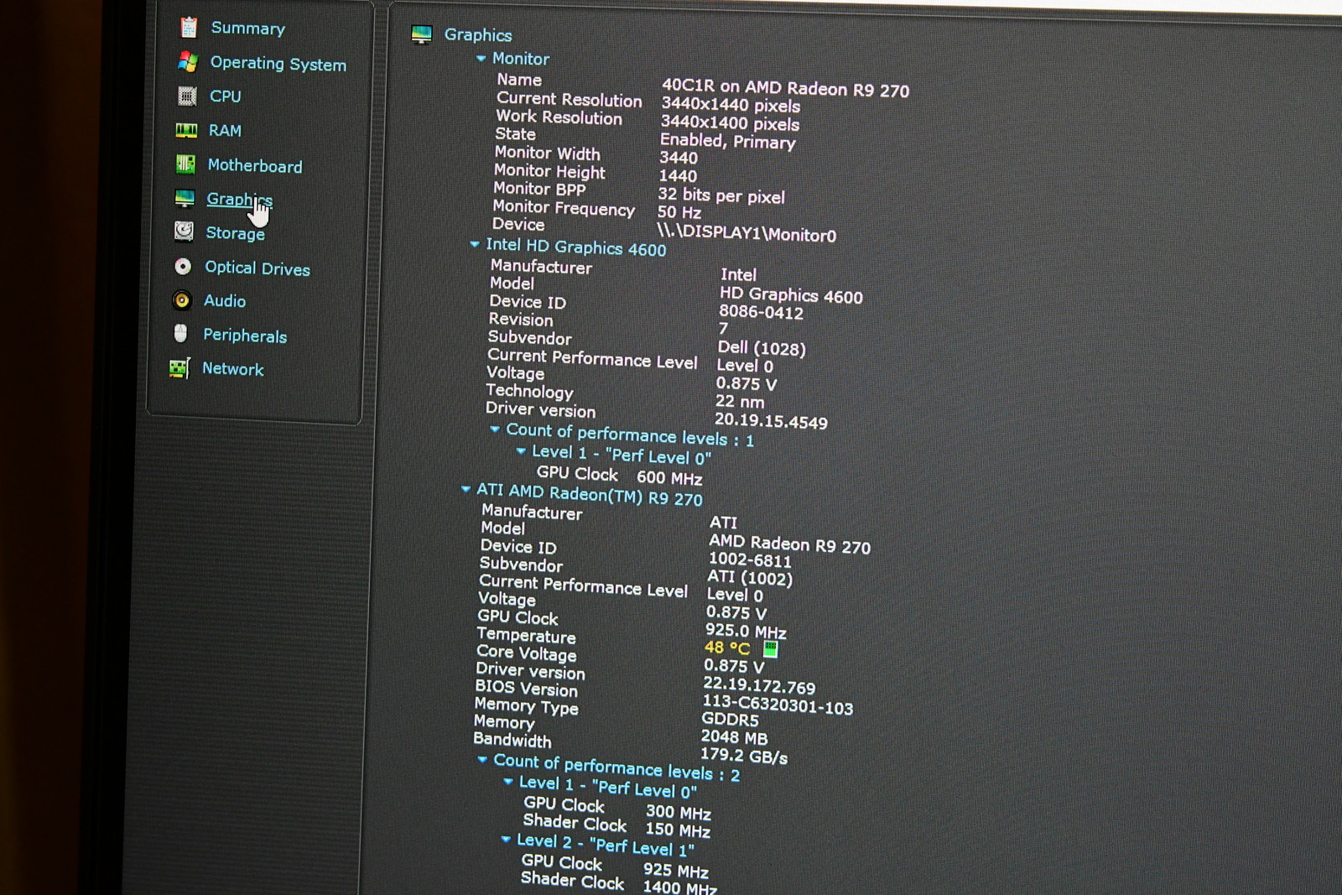The image size is (1342, 895).
Task: Click the Summary clipboard icon
Action: [189, 28]
